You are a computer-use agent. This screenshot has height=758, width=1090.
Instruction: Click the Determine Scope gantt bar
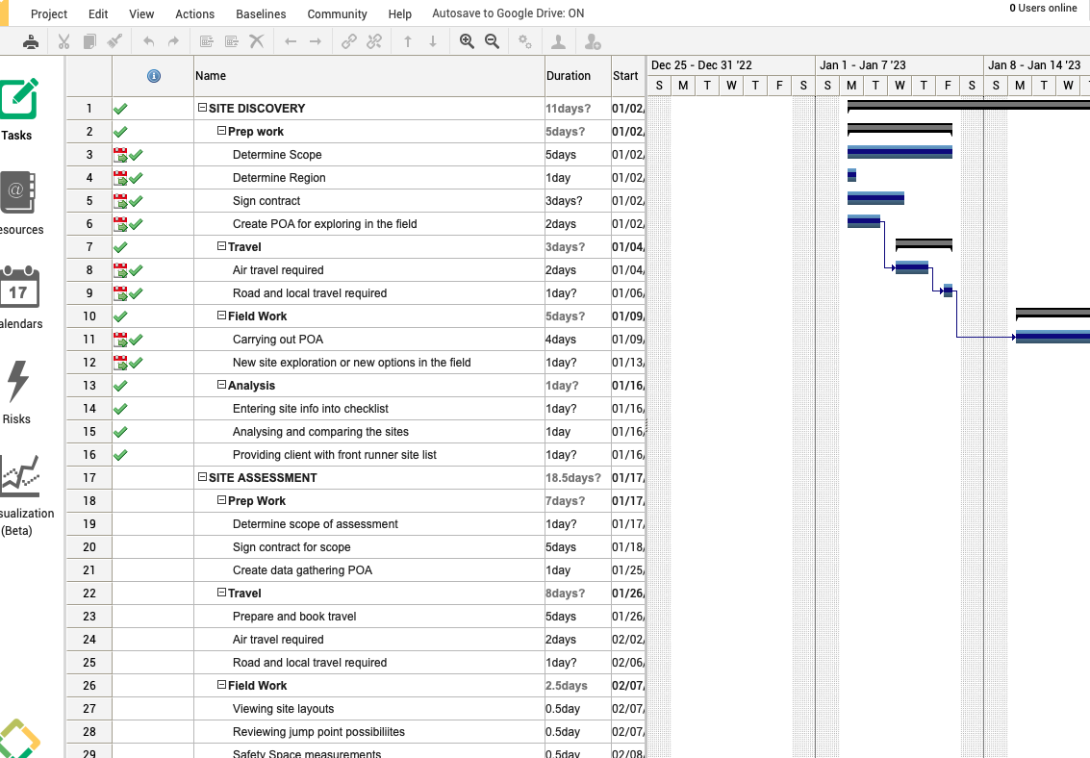click(x=900, y=152)
